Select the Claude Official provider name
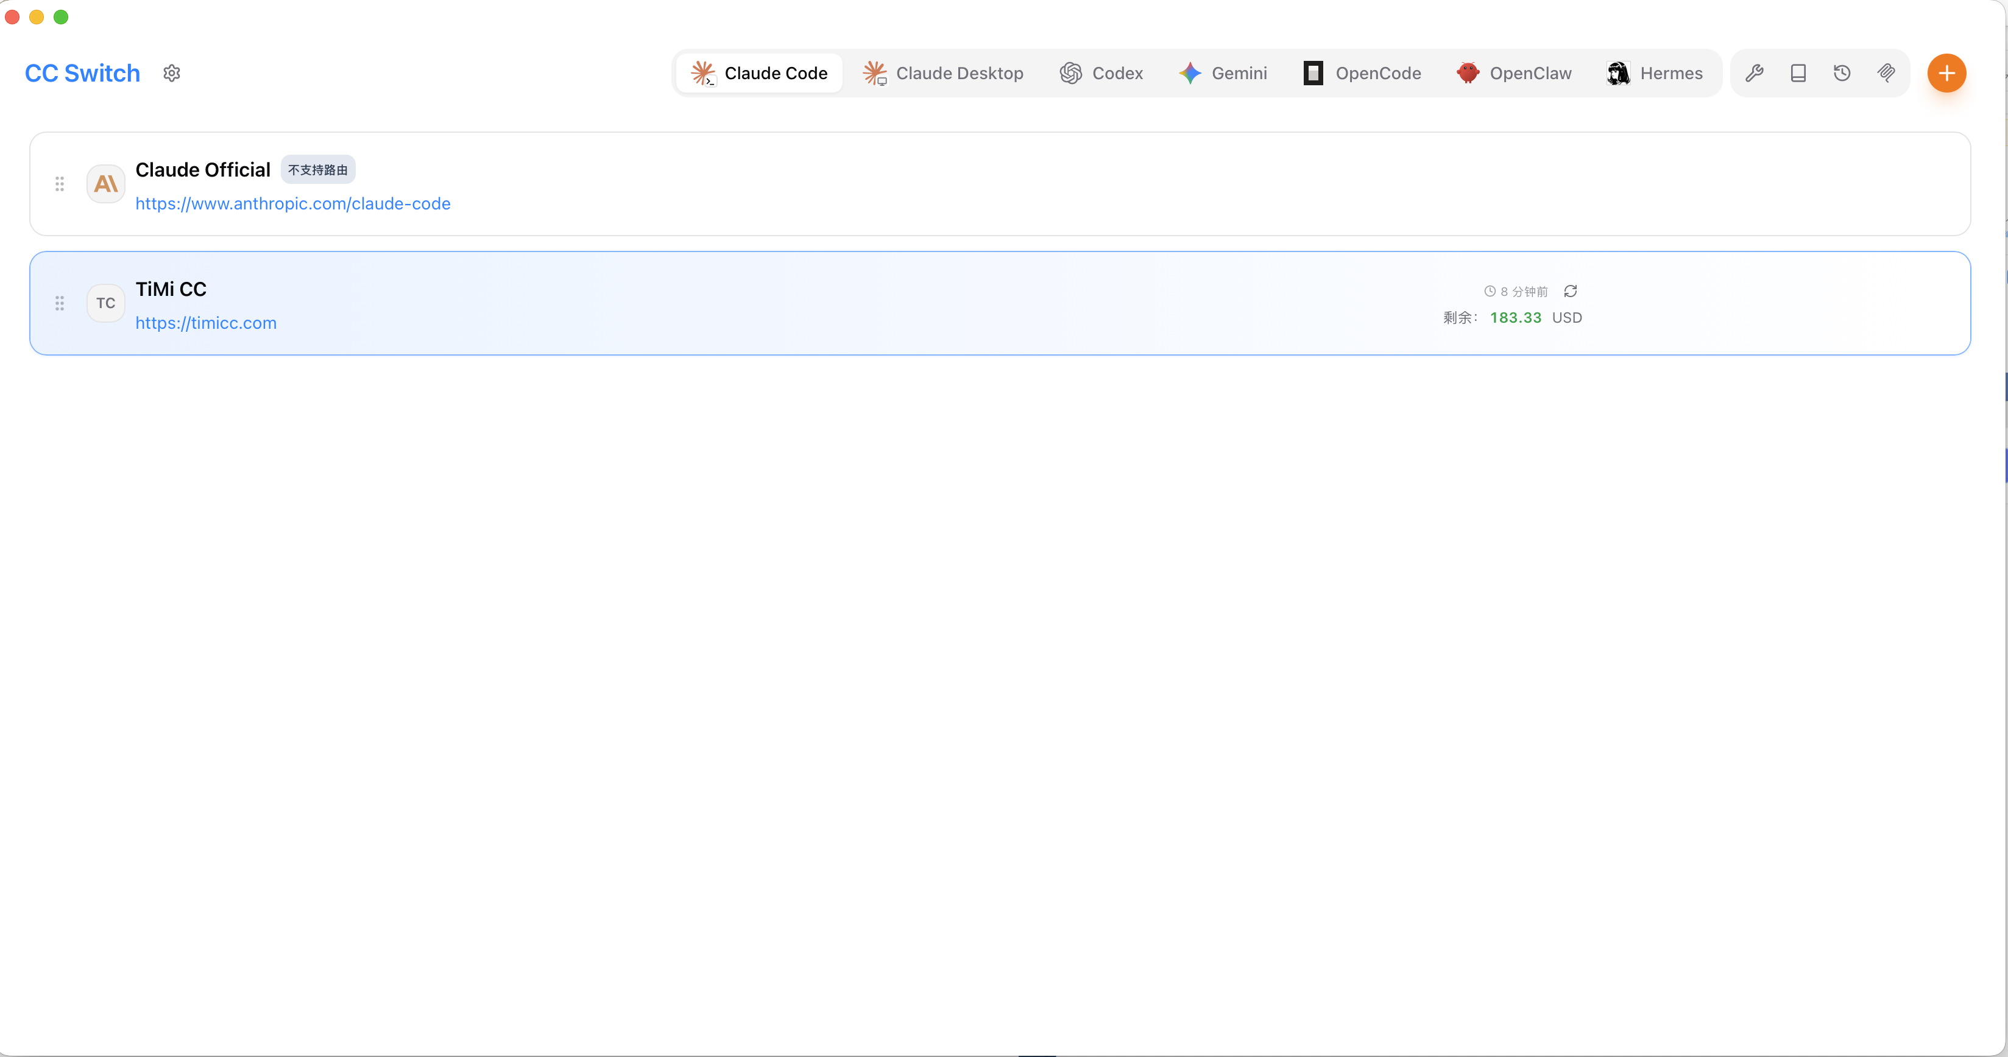The width and height of the screenshot is (2008, 1057). point(203,170)
